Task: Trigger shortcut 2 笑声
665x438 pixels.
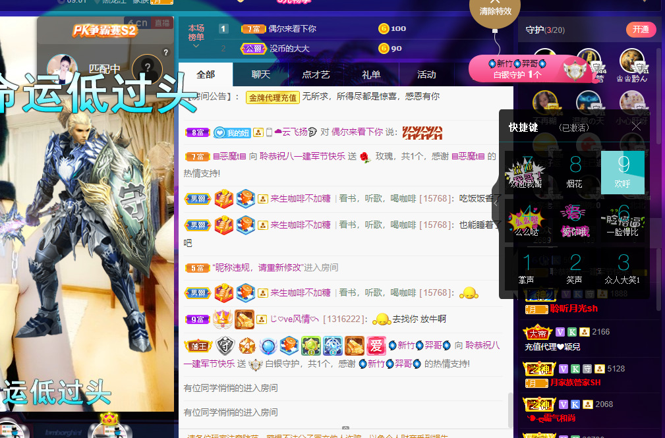Action: pos(575,269)
